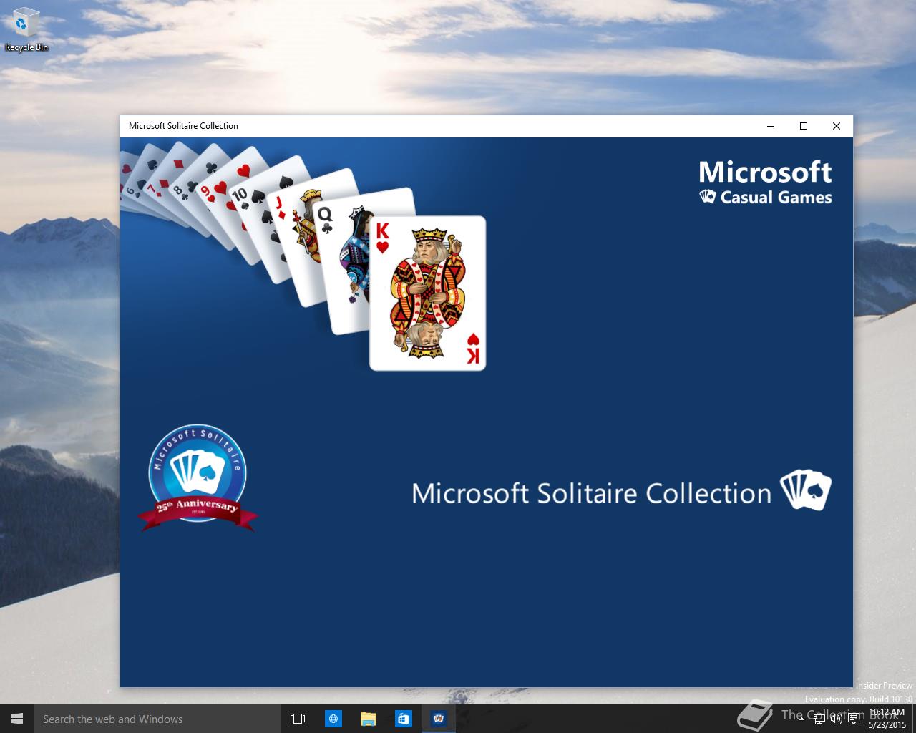Open the network status tray icon
The image size is (916, 733).
click(819, 719)
